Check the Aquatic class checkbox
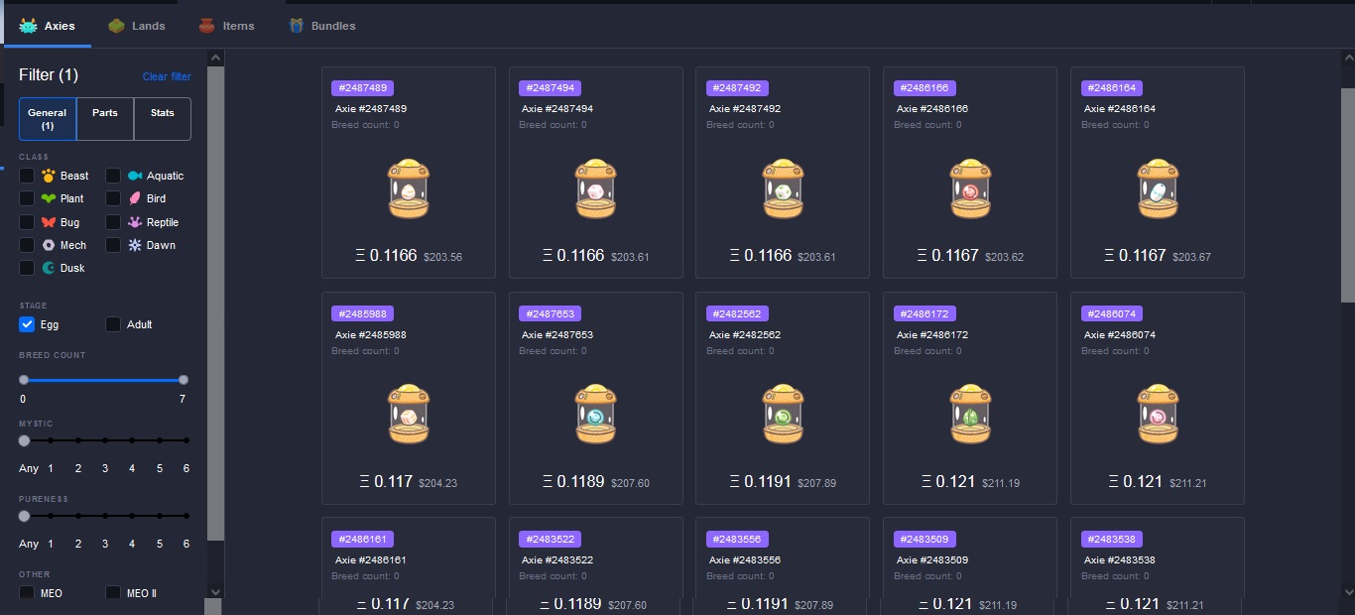This screenshot has height=615, width=1355. click(113, 176)
